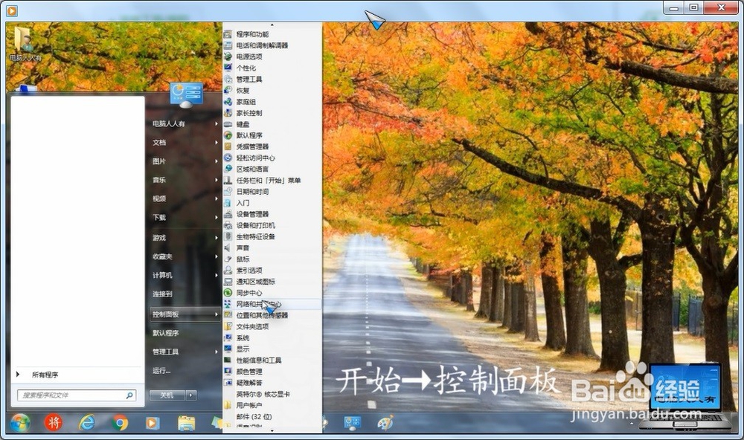This screenshot has width=744, height=440.
Task: Open the Paint palette taskbar icon
Action: point(385,422)
